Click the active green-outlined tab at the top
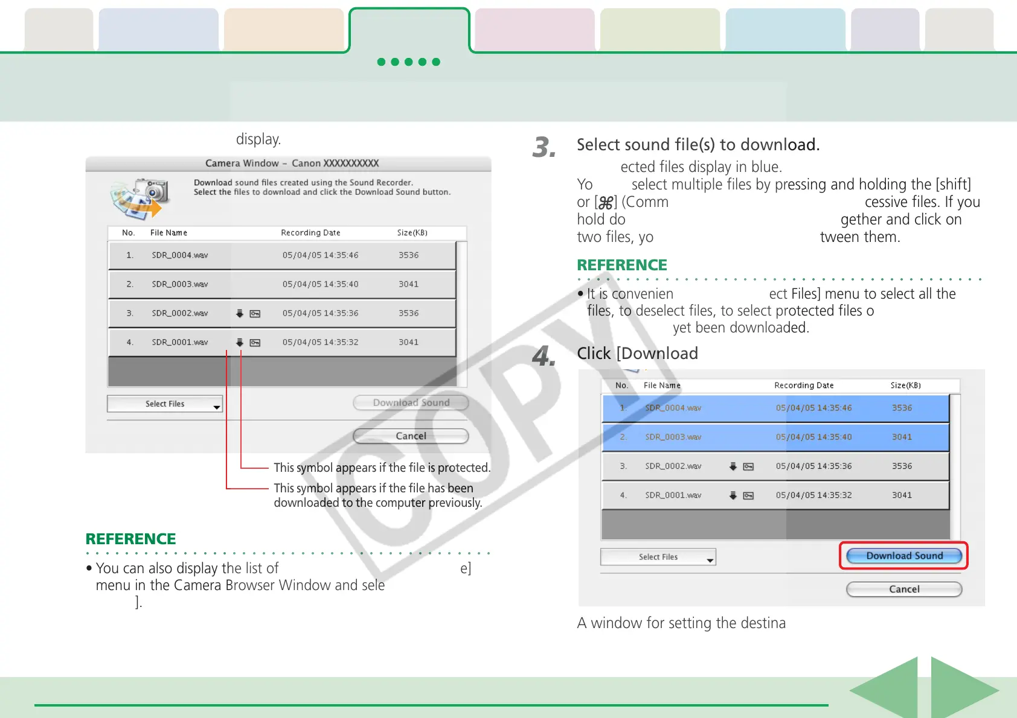The image size is (1017, 718). click(409, 30)
